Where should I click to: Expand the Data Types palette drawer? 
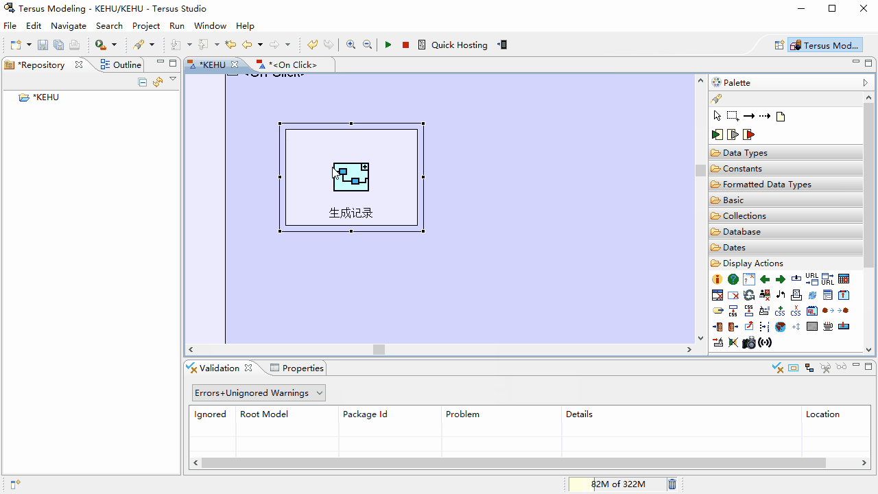click(786, 152)
